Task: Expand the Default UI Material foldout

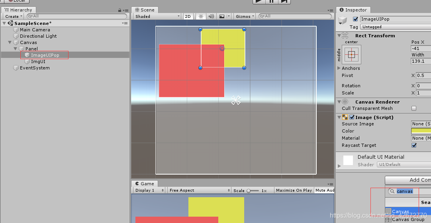Action: (x=339, y=166)
